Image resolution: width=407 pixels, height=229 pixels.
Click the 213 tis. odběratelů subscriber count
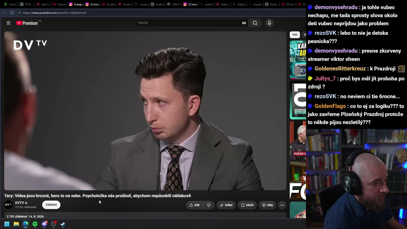26,207
